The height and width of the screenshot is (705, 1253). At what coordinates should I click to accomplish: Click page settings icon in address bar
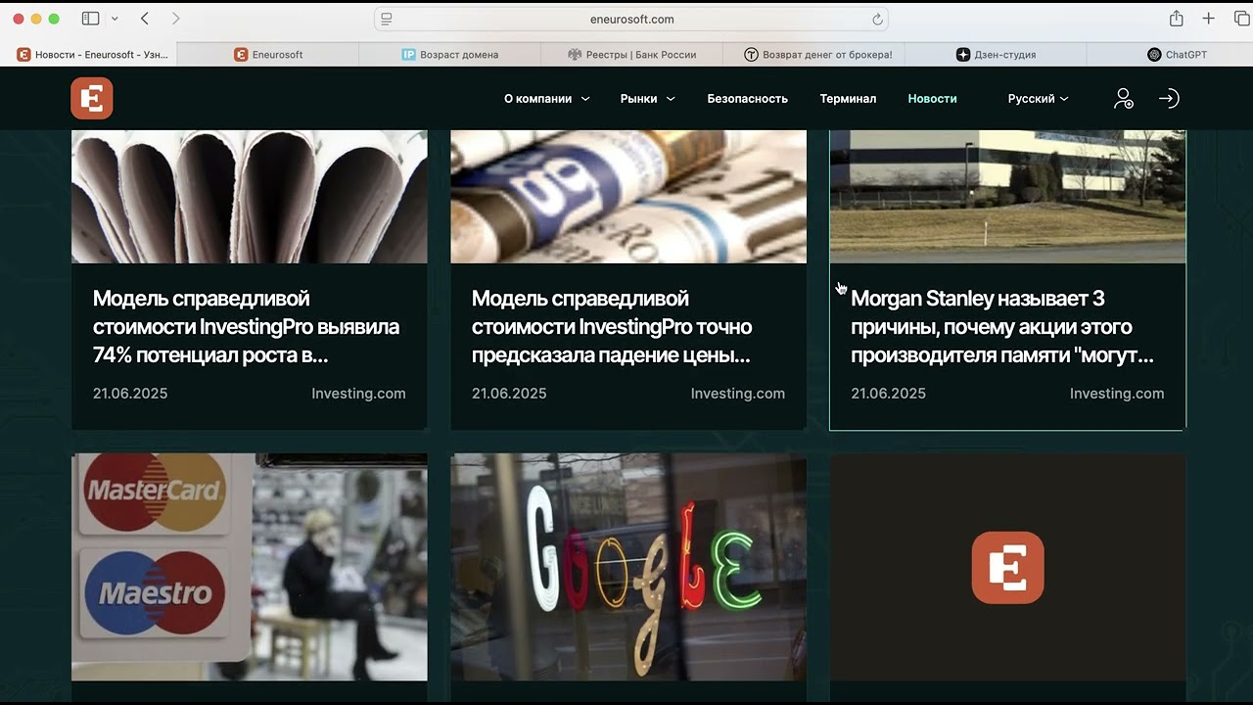point(387,19)
